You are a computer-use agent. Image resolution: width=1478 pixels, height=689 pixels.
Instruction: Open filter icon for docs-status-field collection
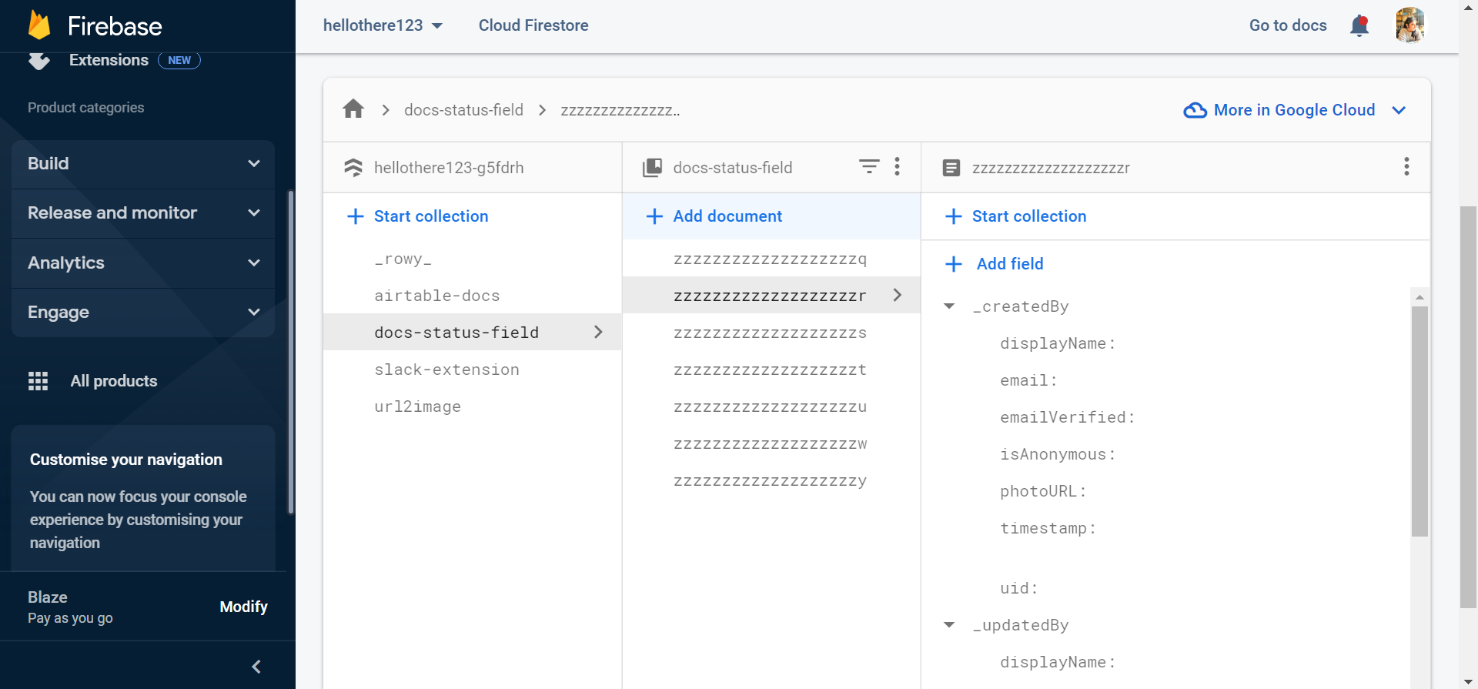[x=869, y=166]
